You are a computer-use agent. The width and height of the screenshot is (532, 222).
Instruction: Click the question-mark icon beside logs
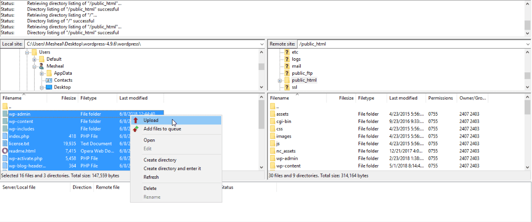pyautogui.click(x=287, y=59)
